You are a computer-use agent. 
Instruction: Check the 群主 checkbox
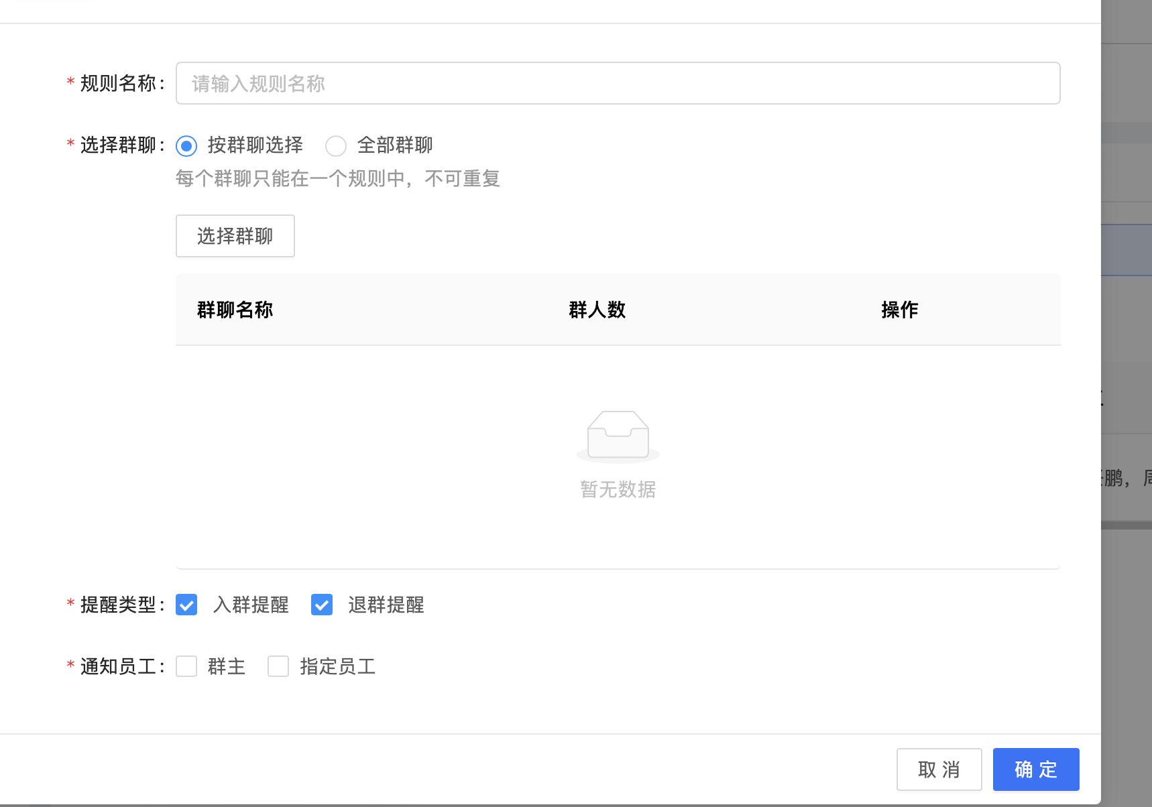pos(186,666)
